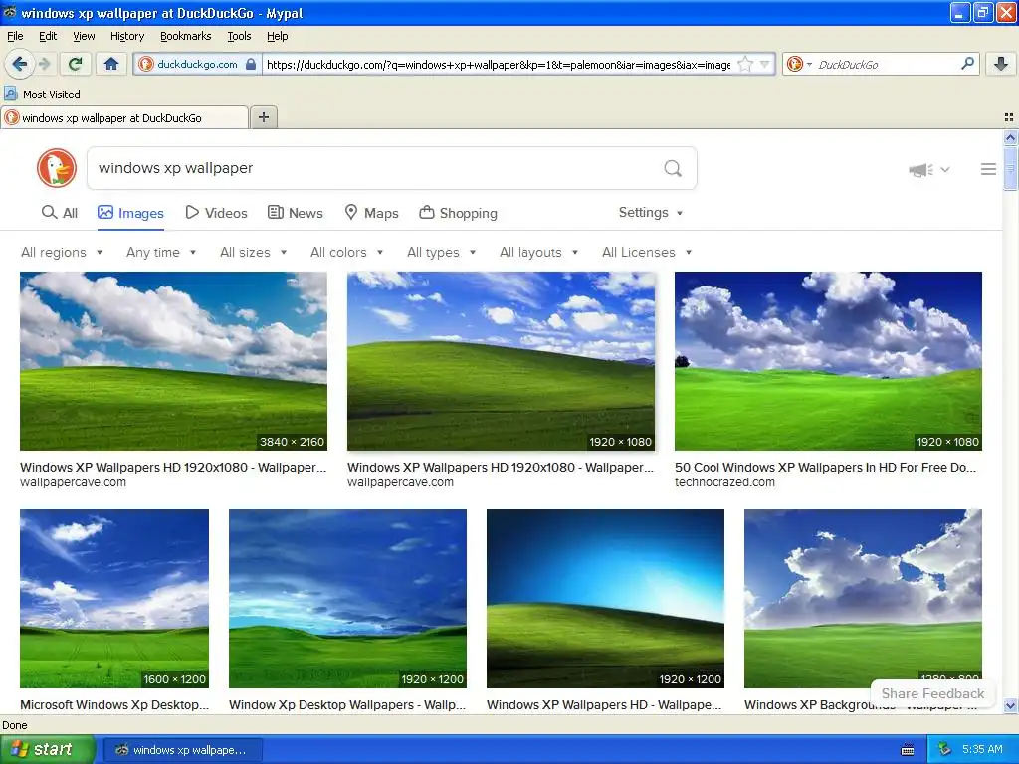1019x764 pixels.
Task: Open the 3840 × 2160 Bliss thumbnail
Action: [x=173, y=360]
